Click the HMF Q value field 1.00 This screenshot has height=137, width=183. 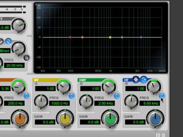[x=90, y=89]
